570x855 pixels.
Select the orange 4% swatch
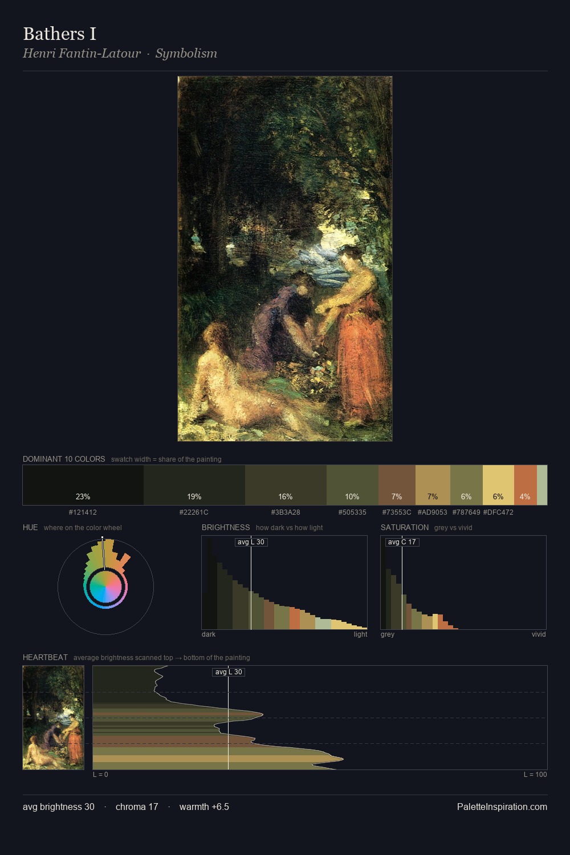click(x=525, y=485)
